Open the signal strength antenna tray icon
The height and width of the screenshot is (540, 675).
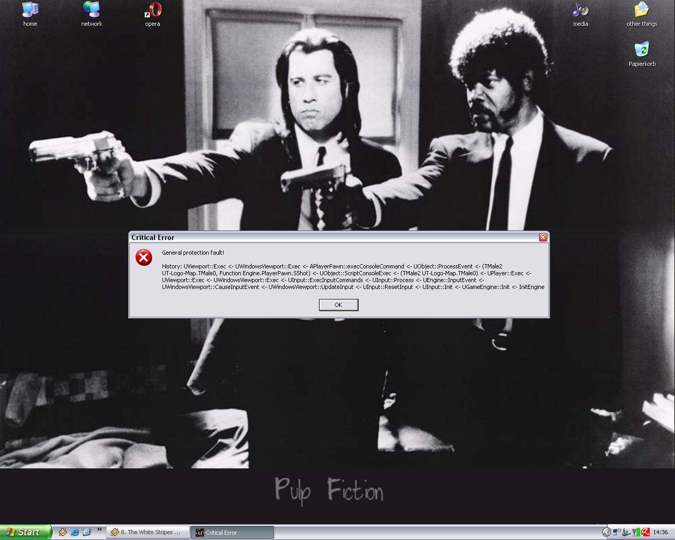[636, 532]
